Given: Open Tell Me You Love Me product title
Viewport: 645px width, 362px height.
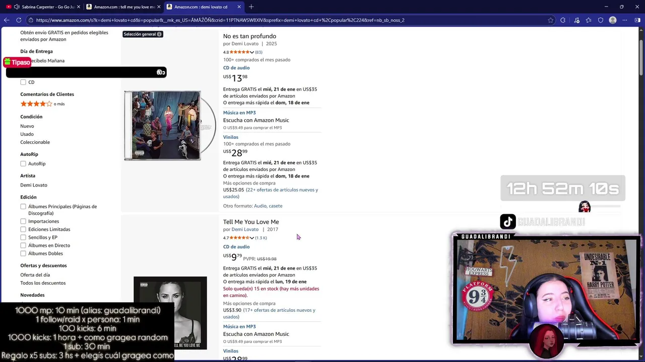Looking at the screenshot, I should (x=251, y=222).
